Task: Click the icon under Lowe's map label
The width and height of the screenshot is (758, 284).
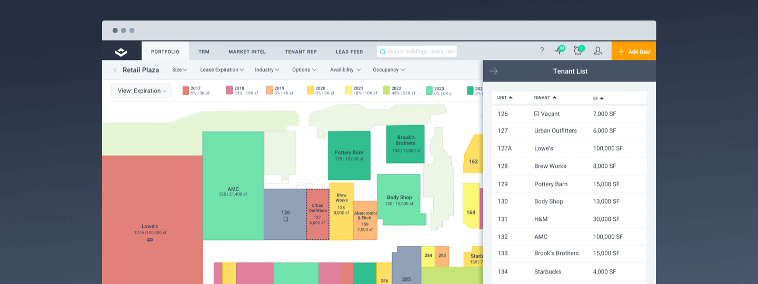Action: coord(149,240)
